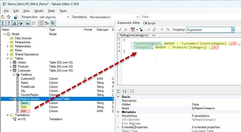Open the File menu
Image resolution: width=241 pixels, height=132 pixels.
pyautogui.click(x=6, y=11)
